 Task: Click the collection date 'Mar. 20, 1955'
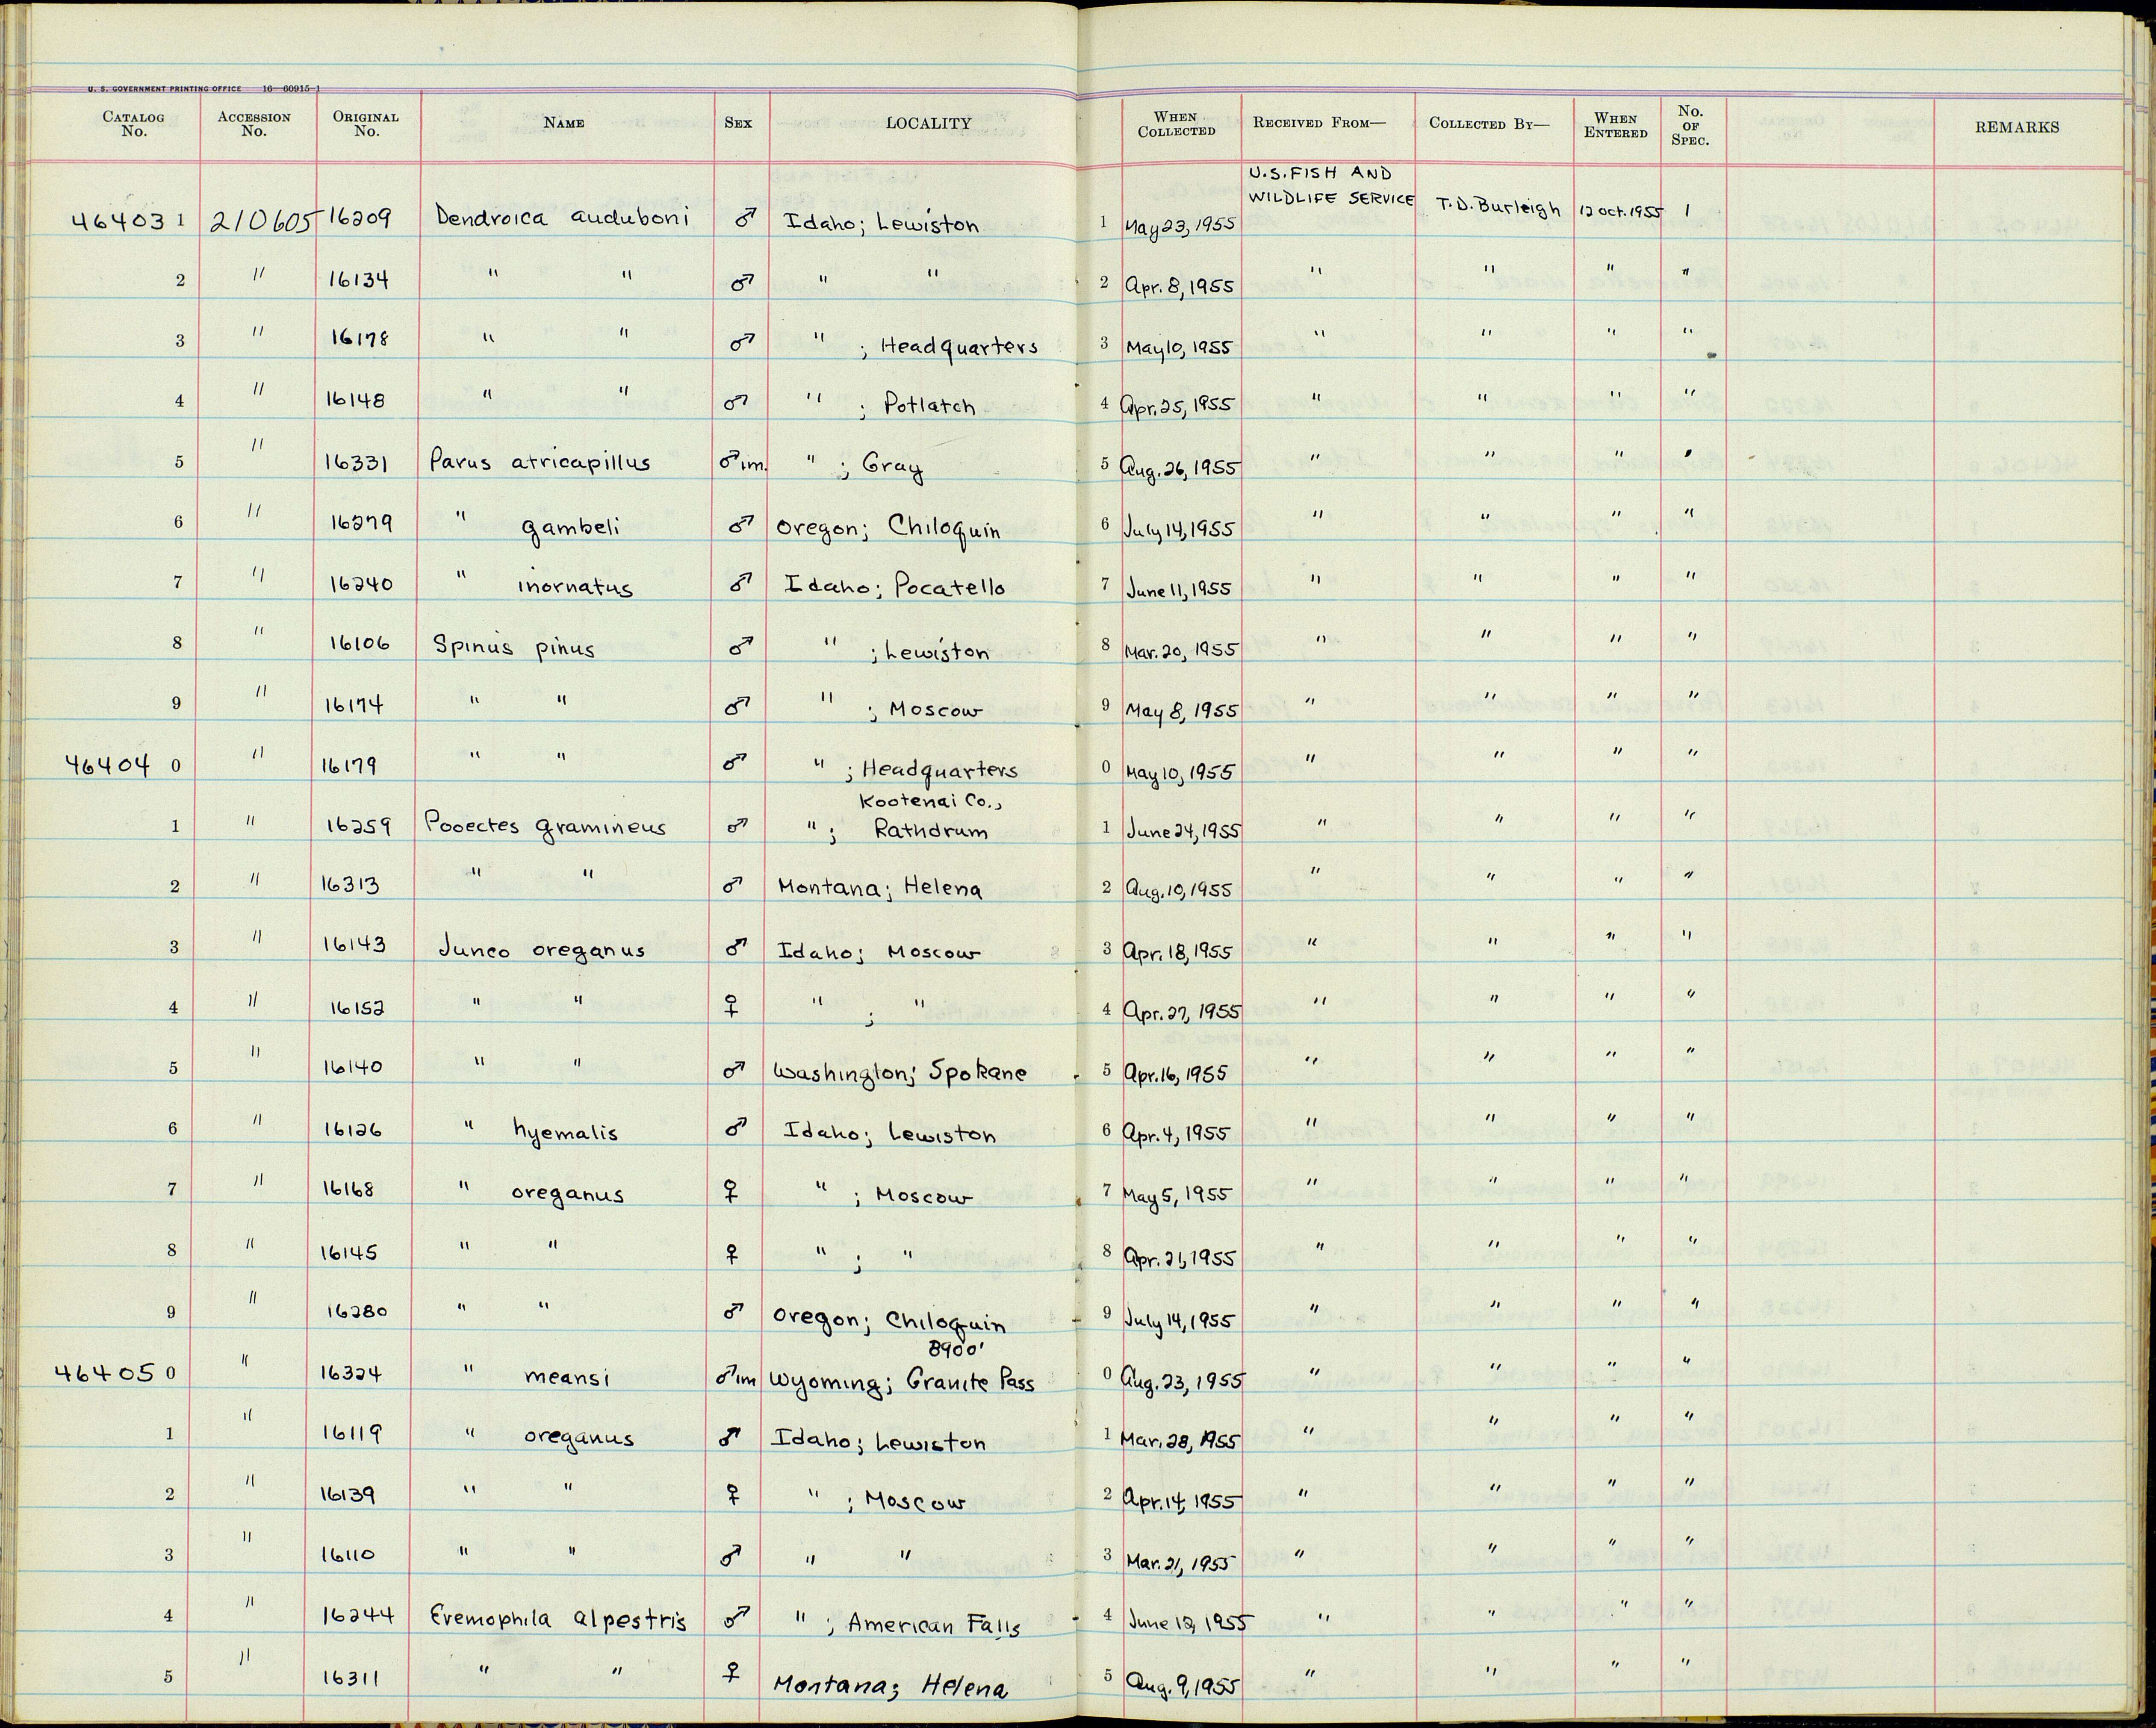1182,649
